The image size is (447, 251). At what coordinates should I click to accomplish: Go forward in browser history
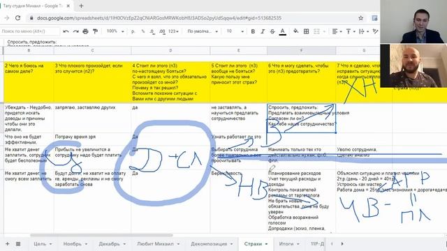pyautogui.click(x=6, y=18)
